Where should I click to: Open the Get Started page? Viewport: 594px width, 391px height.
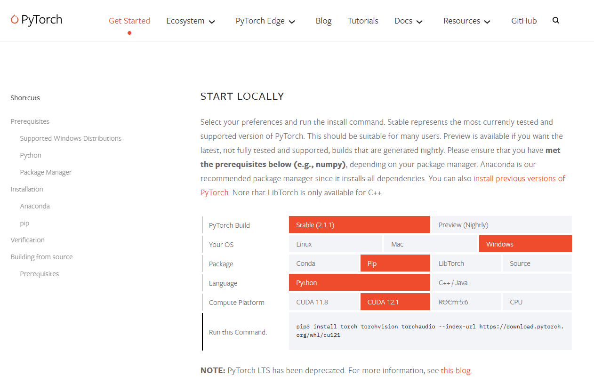pyautogui.click(x=129, y=21)
